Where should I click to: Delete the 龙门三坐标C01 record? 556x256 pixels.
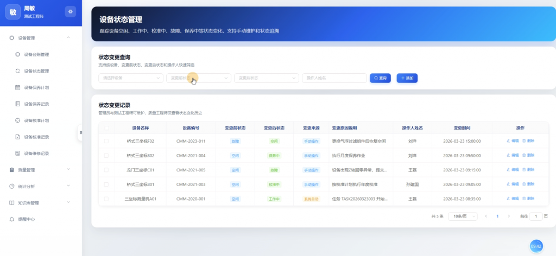[528, 170]
